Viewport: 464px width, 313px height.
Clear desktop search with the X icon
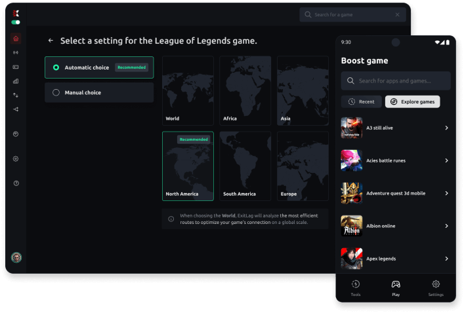tap(398, 14)
